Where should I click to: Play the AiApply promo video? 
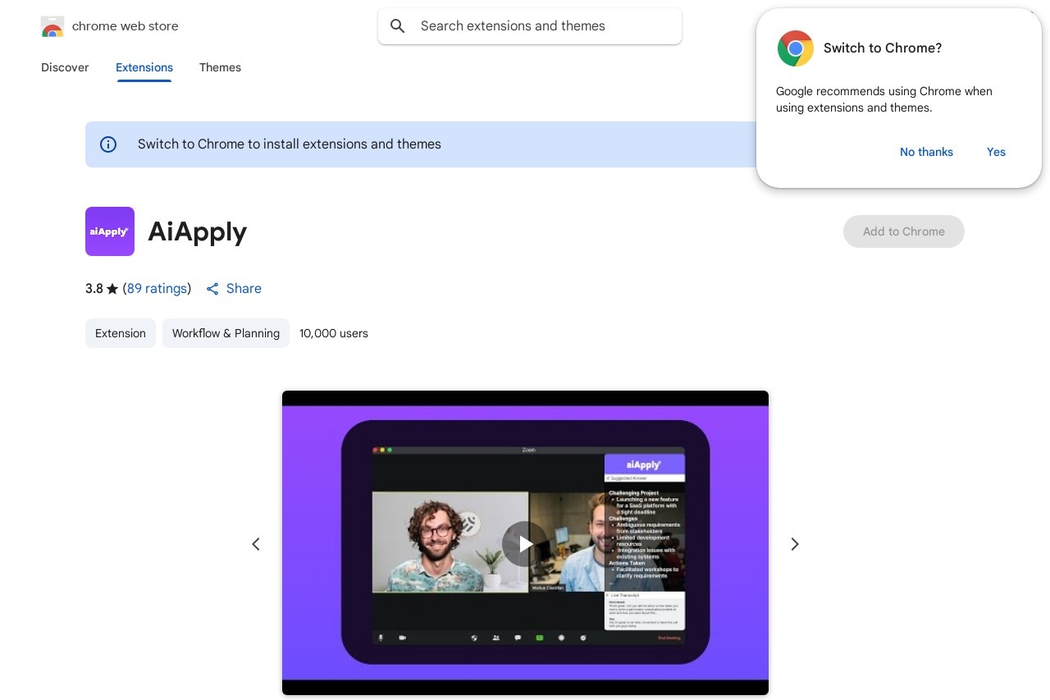coord(525,543)
